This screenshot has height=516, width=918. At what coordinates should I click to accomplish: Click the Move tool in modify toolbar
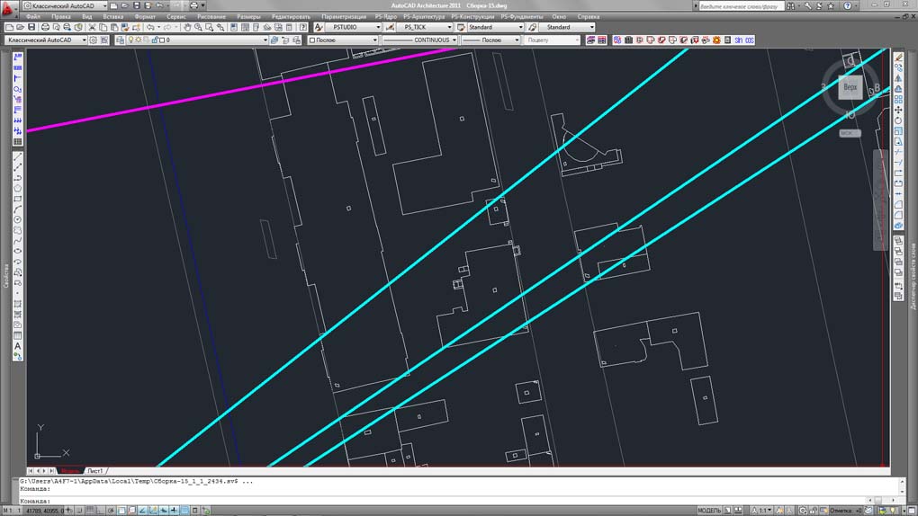tap(899, 110)
